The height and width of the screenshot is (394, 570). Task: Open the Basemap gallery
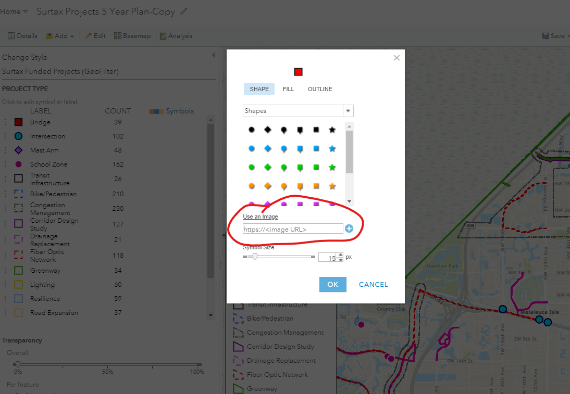[132, 36]
